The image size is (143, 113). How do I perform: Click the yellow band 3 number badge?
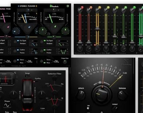pyautogui.click(x=99, y=7)
